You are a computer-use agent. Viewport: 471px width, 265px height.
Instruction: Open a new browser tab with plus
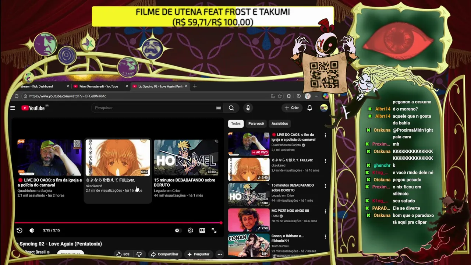(x=195, y=86)
